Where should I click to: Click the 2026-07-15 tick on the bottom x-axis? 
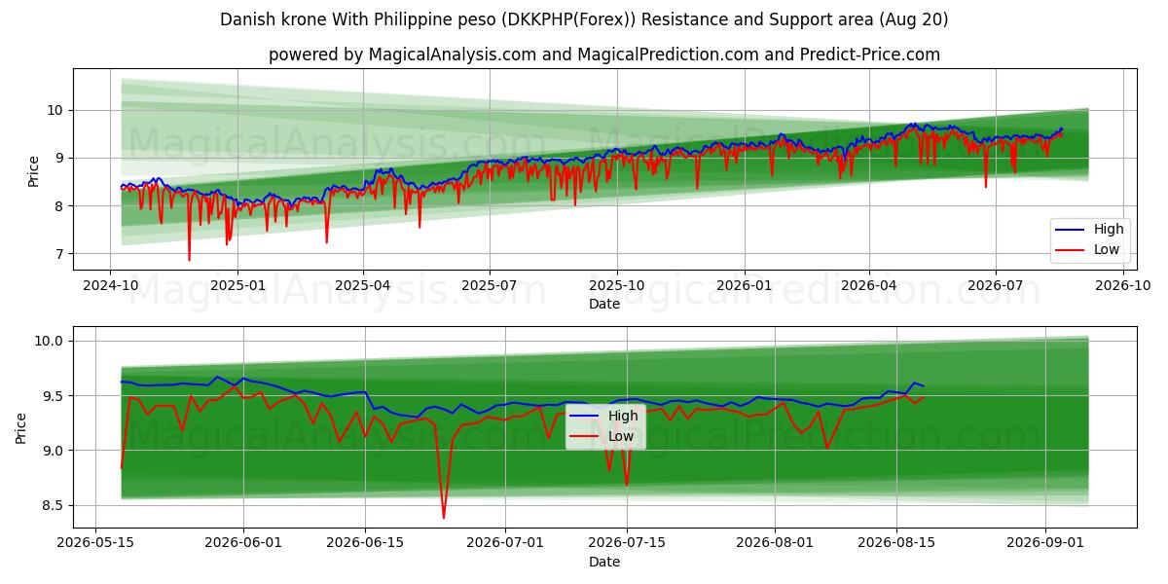[x=627, y=543]
